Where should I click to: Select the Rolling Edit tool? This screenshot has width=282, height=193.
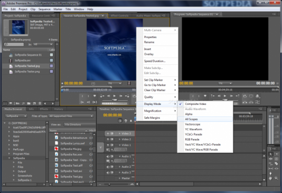click(x=276, y=159)
